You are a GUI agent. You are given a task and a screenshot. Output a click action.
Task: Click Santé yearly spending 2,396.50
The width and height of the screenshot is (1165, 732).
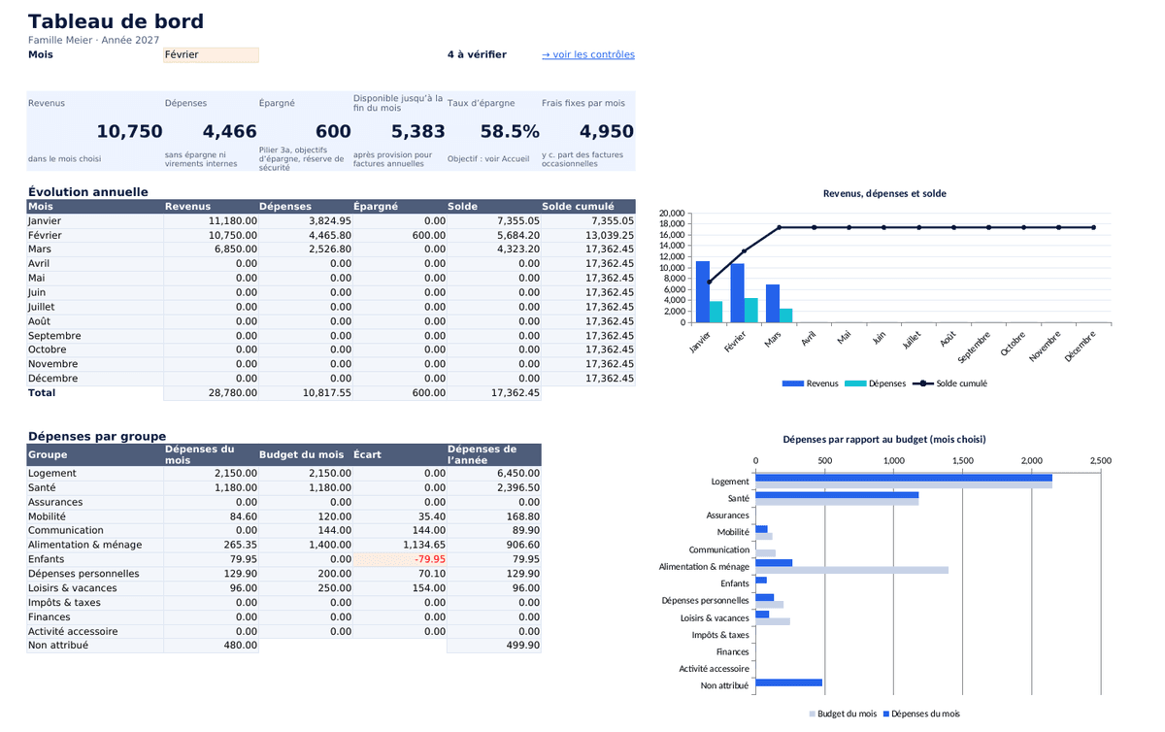(x=493, y=487)
